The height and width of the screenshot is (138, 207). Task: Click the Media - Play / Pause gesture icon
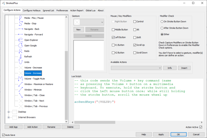tap(20, 18)
